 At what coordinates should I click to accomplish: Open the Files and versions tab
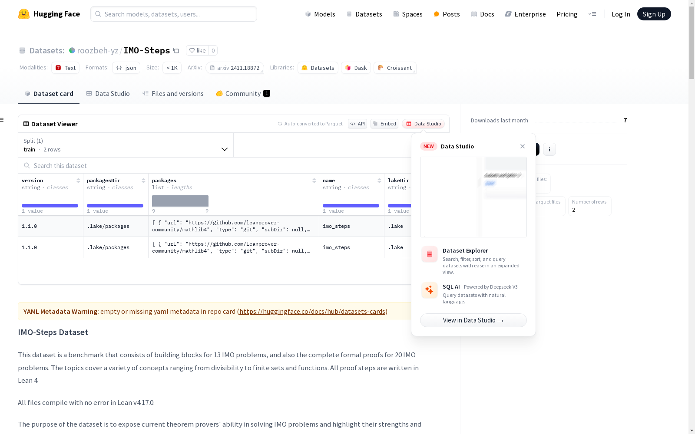[173, 94]
